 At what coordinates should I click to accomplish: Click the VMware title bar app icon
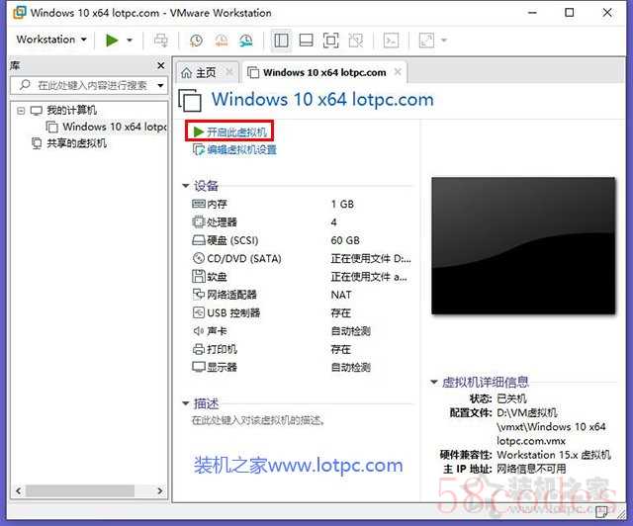point(20,13)
